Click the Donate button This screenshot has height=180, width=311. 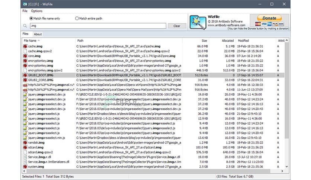269,18
